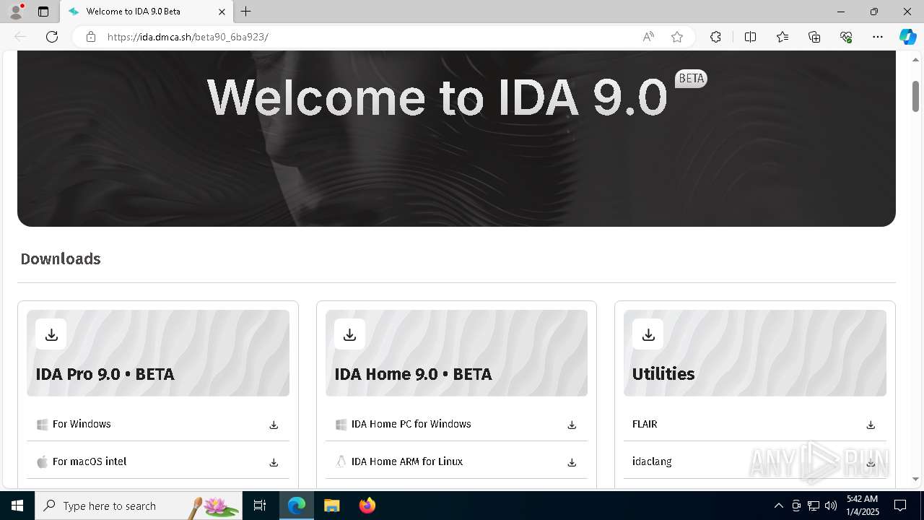
Task: Open the Favorites list icon
Action: point(783,37)
